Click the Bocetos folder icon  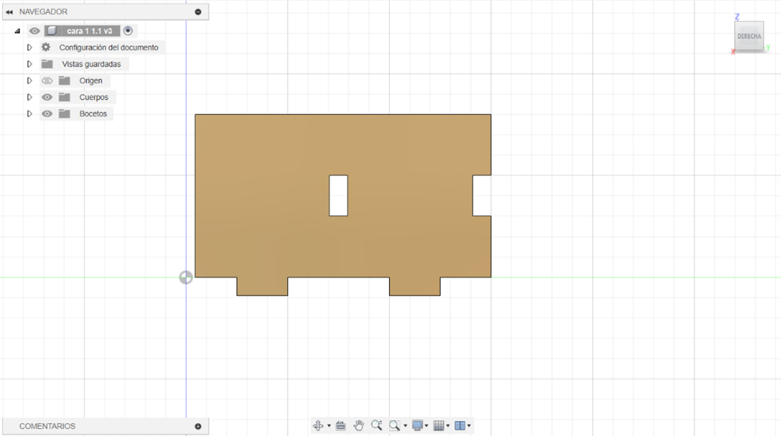pyautogui.click(x=64, y=114)
